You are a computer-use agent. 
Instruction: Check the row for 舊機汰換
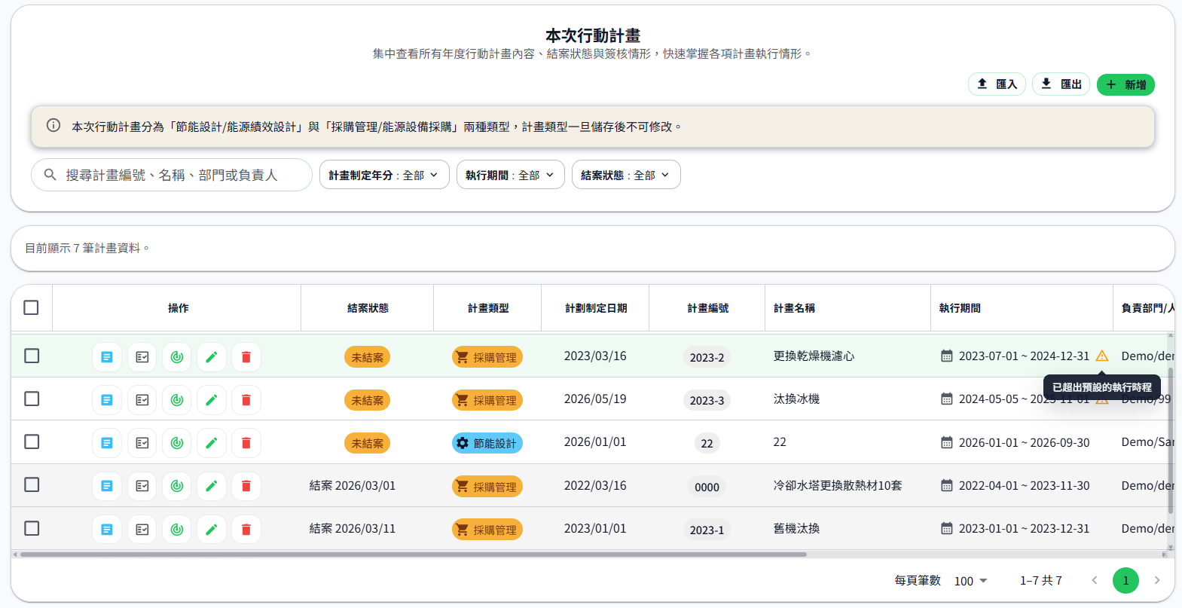click(32, 528)
